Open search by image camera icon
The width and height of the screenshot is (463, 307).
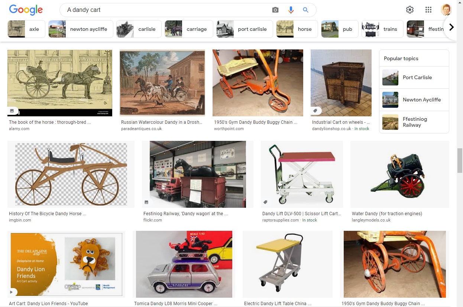(275, 10)
